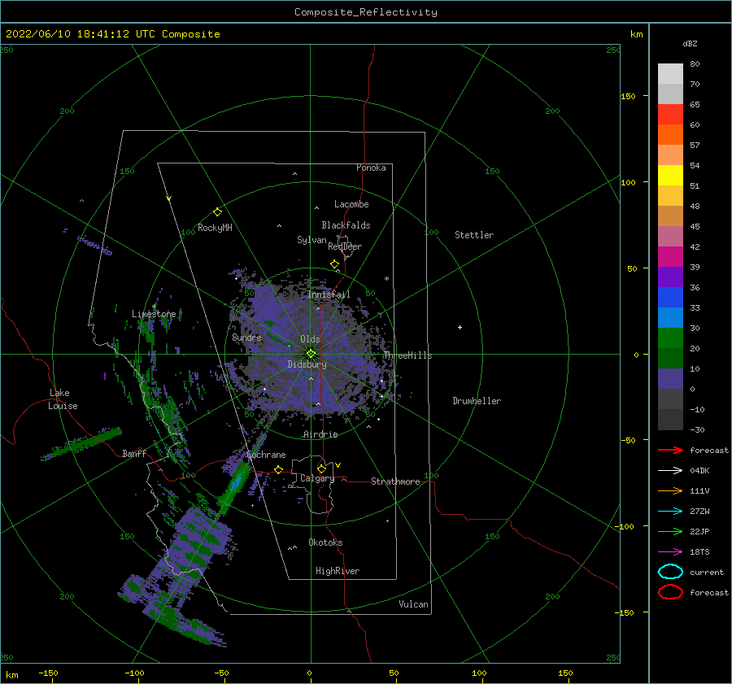This screenshot has width=732, height=684.
Task: Select the 36 dBZ purple color swatch
Action: click(670, 277)
